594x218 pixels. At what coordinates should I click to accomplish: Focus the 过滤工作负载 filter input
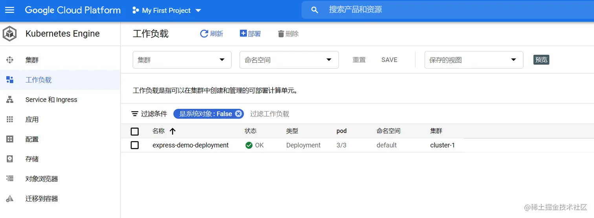pos(269,114)
